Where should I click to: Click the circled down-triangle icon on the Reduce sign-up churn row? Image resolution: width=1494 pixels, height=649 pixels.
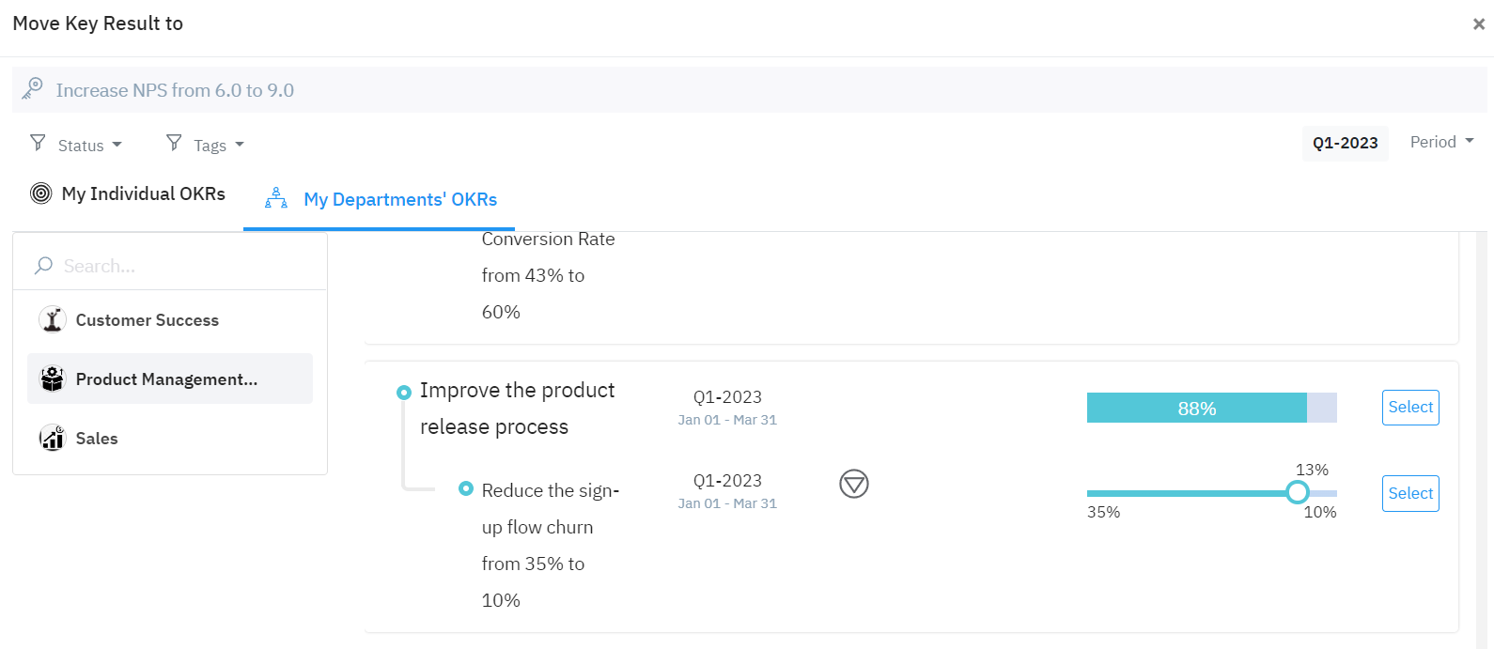[x=853, y=484]
